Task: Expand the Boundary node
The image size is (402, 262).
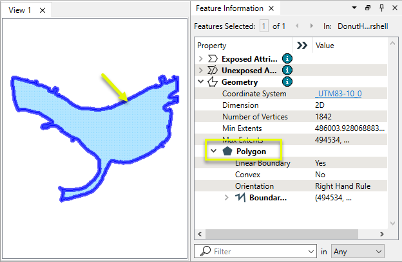Action: pyautogui.click(x=226, y=198)
